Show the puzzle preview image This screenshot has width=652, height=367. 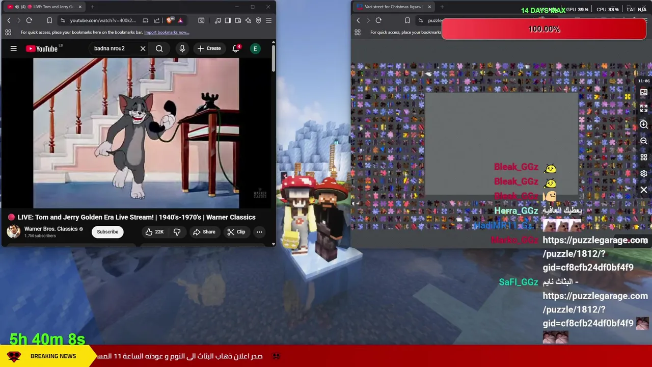(x=644, y=92)
